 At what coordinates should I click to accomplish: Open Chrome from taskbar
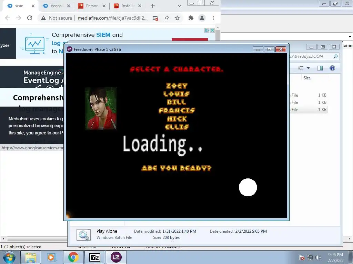(73, 257)
